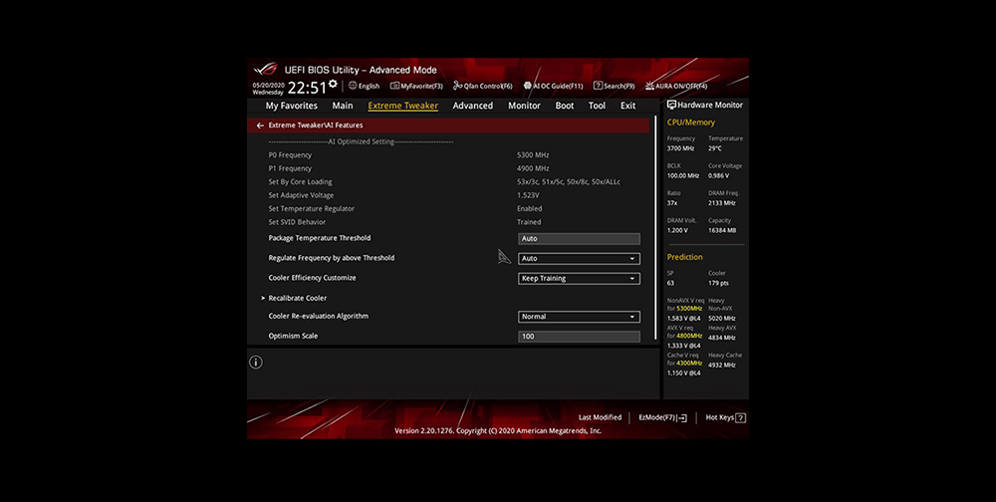The image size is (996, 502).
Task: Click Last Modified in the bottom bar
Action: (600, 417)
